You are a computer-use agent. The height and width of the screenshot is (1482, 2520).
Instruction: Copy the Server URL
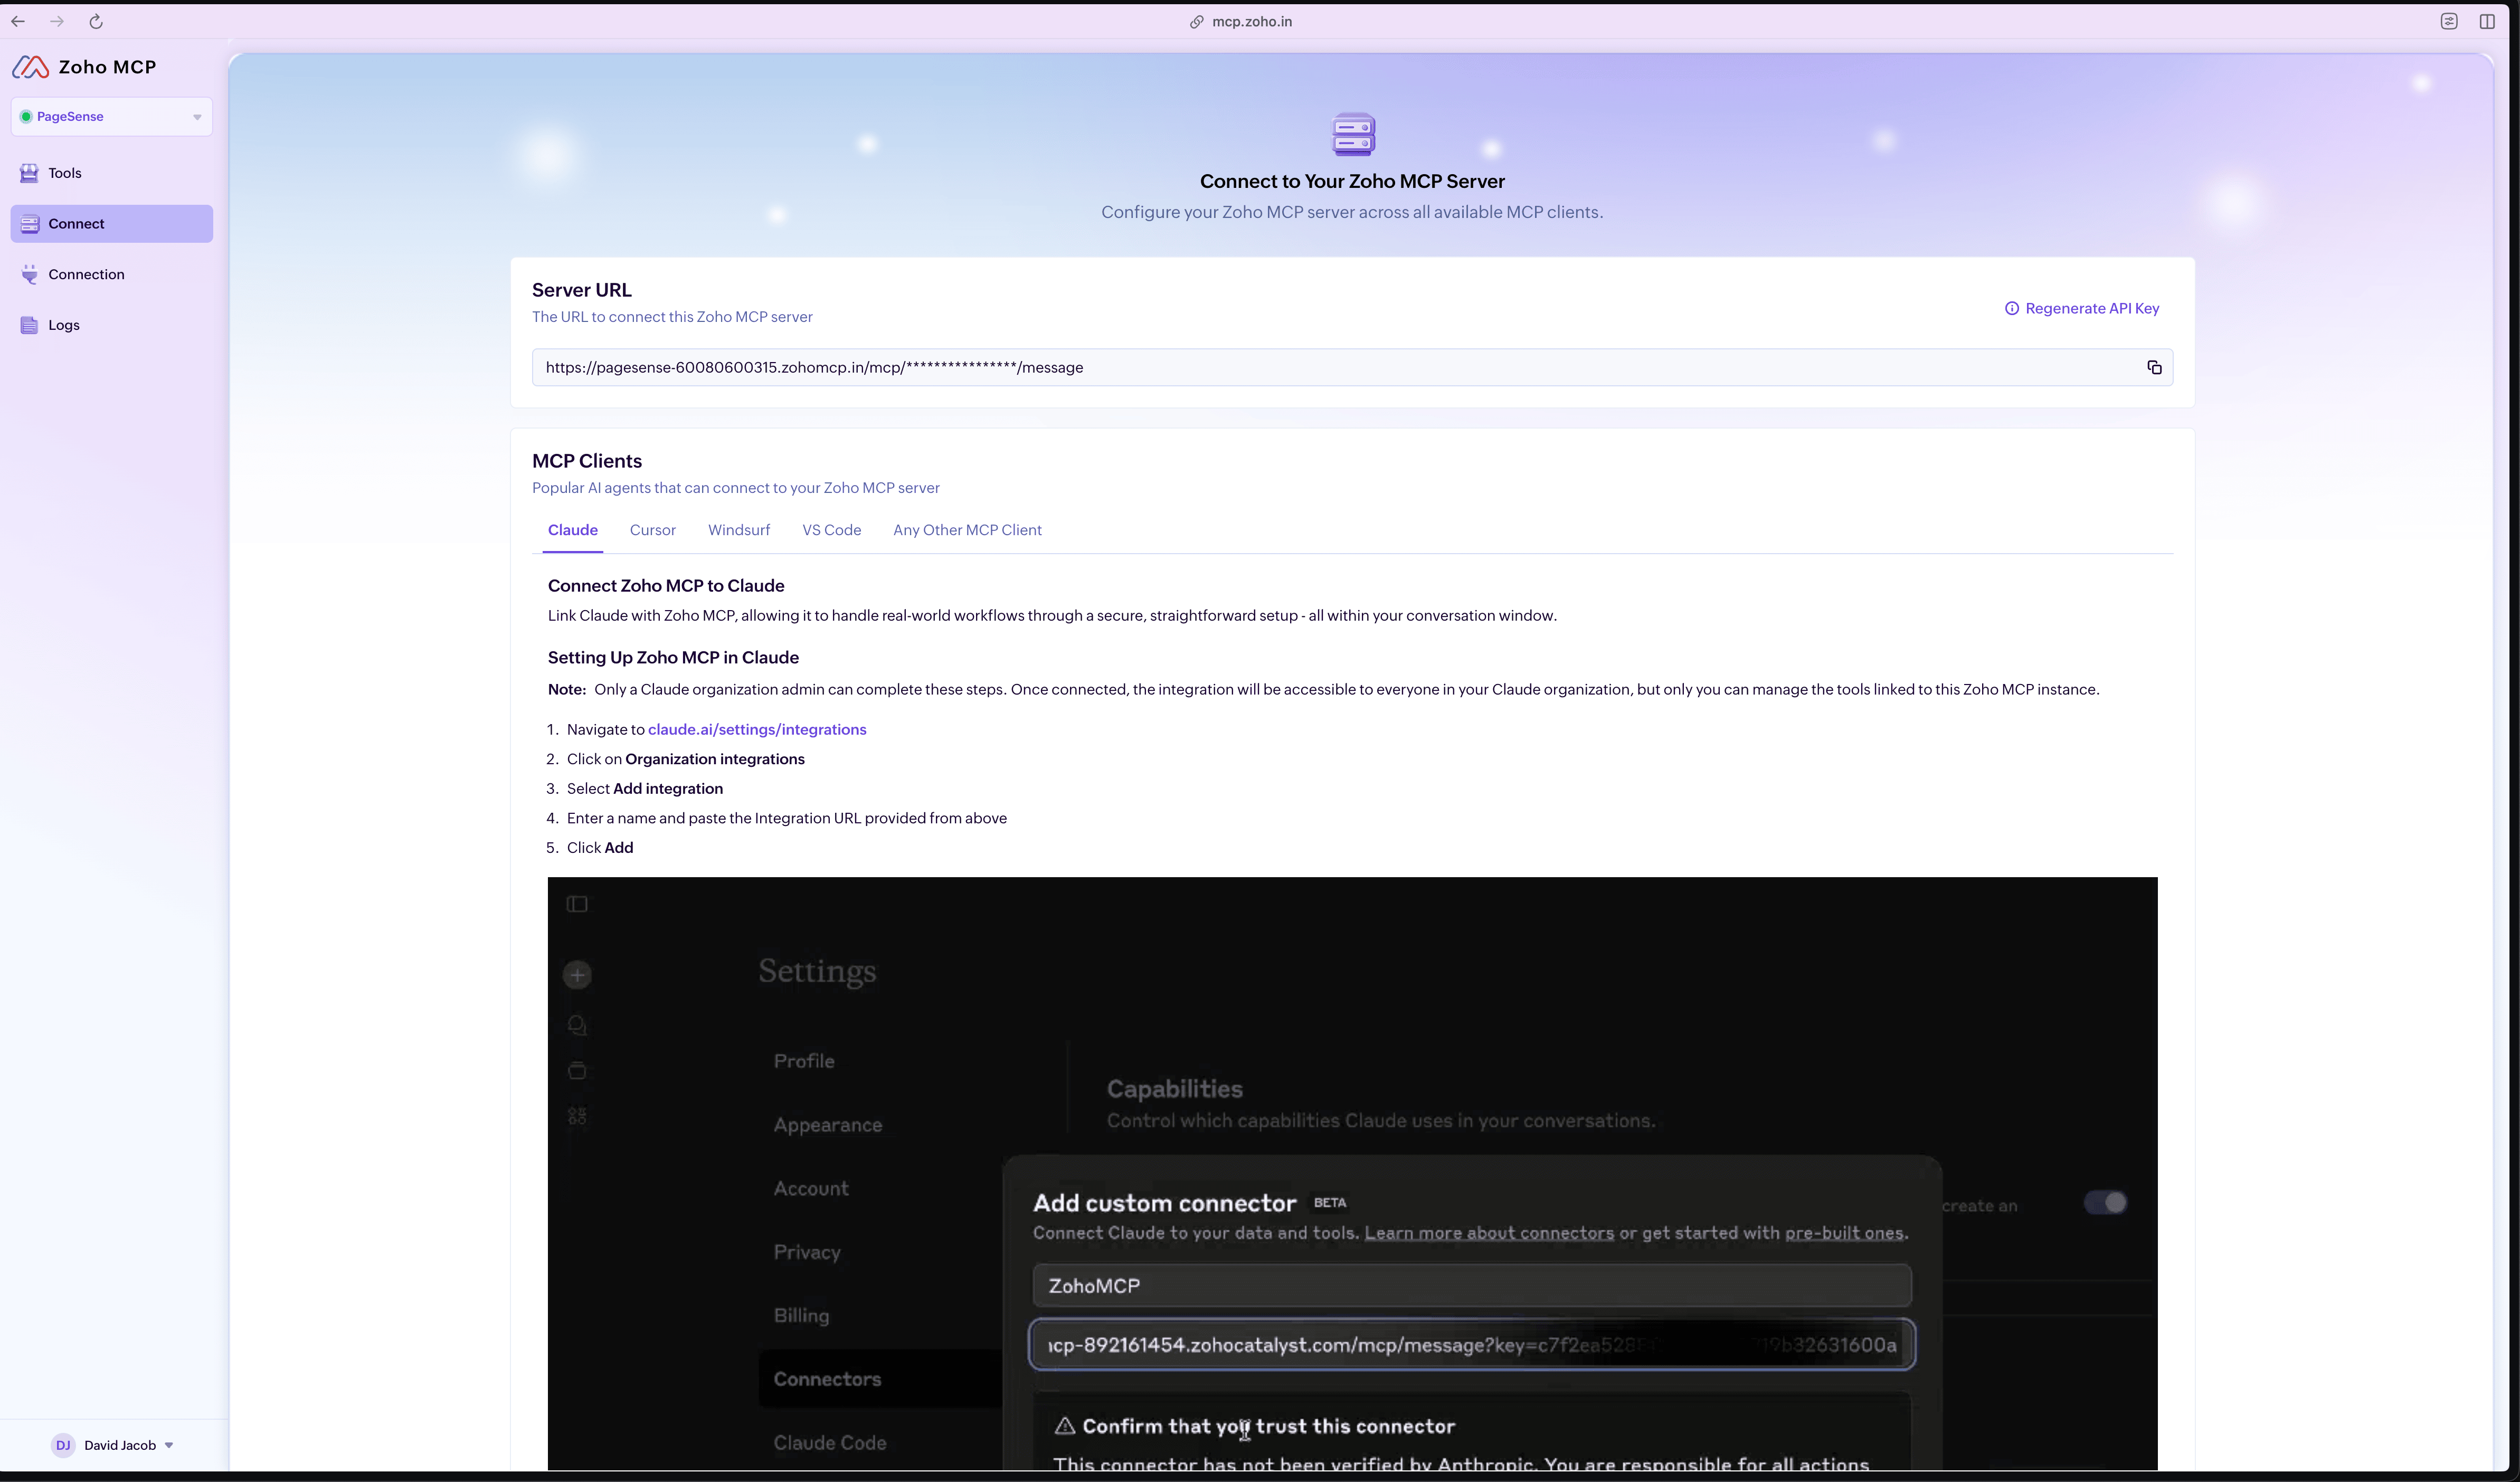pos(2154,368)
